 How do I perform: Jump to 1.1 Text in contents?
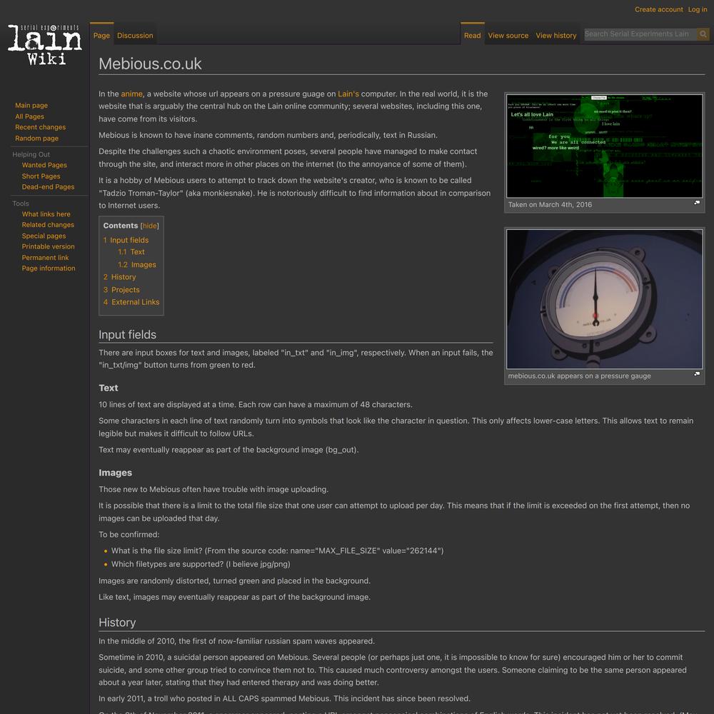(131, 252)
